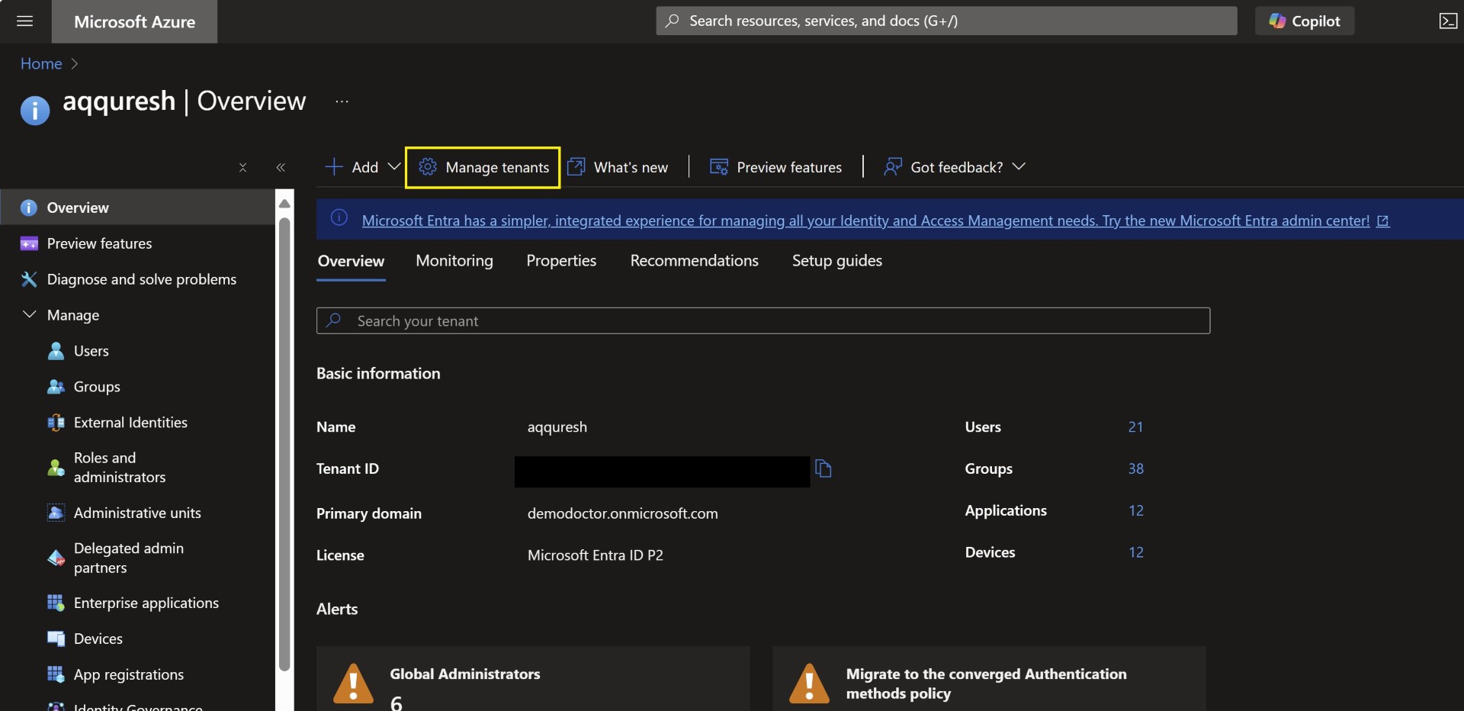The height and width of the screenshot is (711, 1464).
Task: Select Overview in the sidebar
Action: tap(137, 208)
